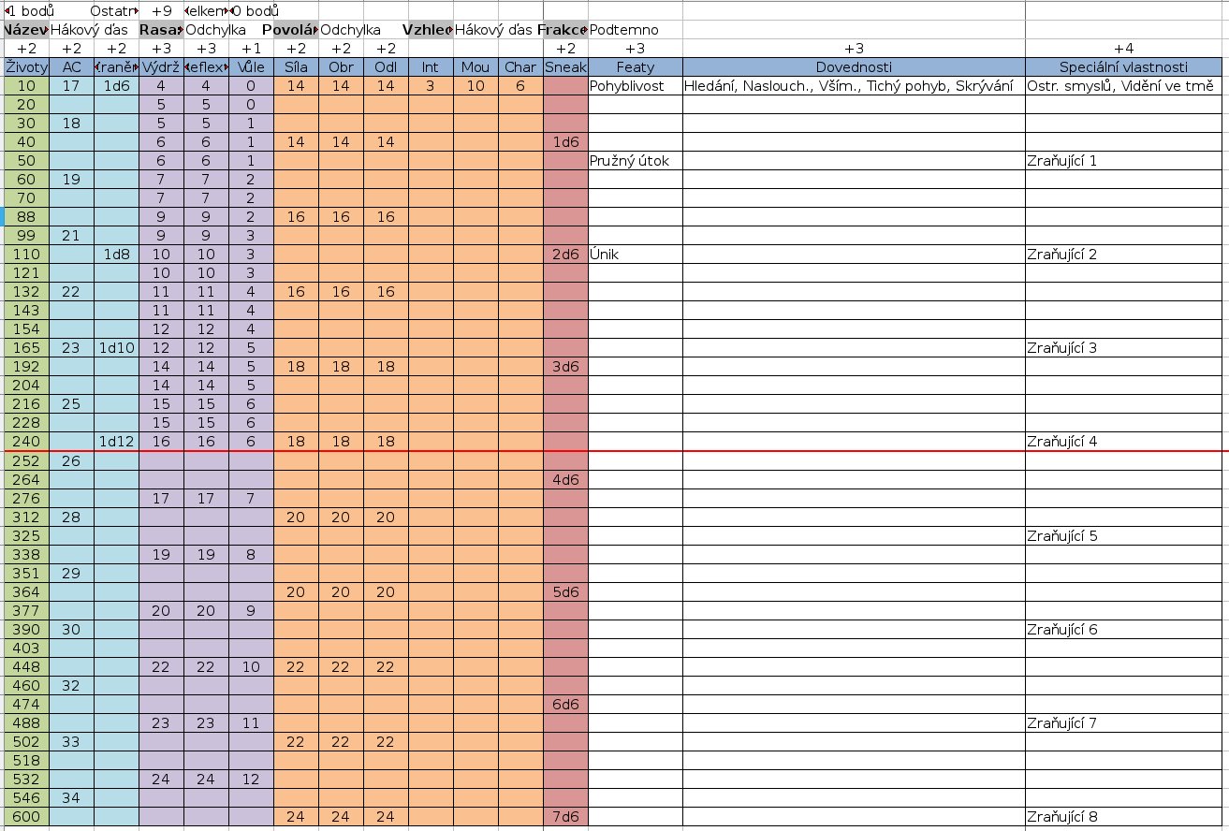Image resolution: width=1229 pixels, height=831 pixels.
Task: Select the Dovednosti header cell
Action: pyautogui.click(x=853, y=67)
